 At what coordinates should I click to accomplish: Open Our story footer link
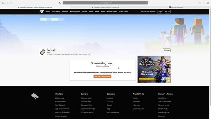pos(110,101)
